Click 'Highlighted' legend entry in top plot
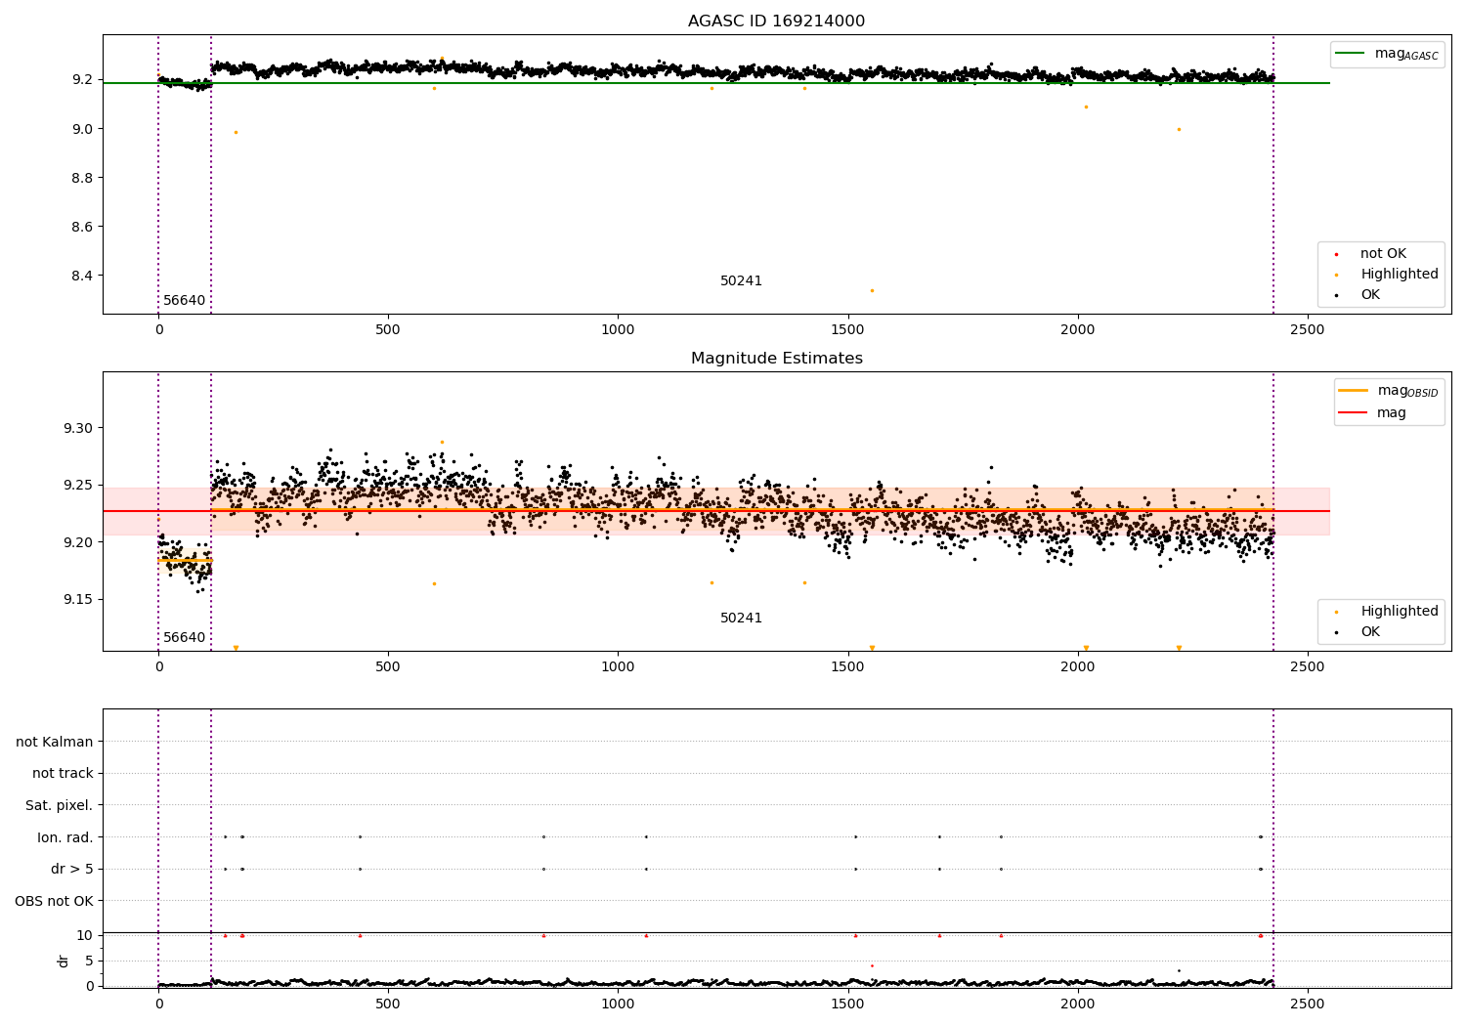The width and height of the screenshot is (1466, 1026). 1400,275
